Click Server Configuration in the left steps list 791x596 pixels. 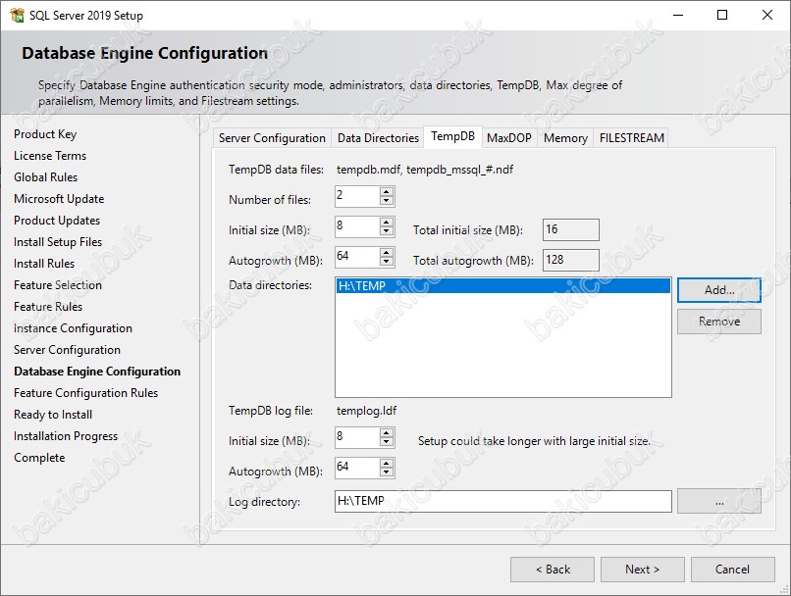click(67, 350)
